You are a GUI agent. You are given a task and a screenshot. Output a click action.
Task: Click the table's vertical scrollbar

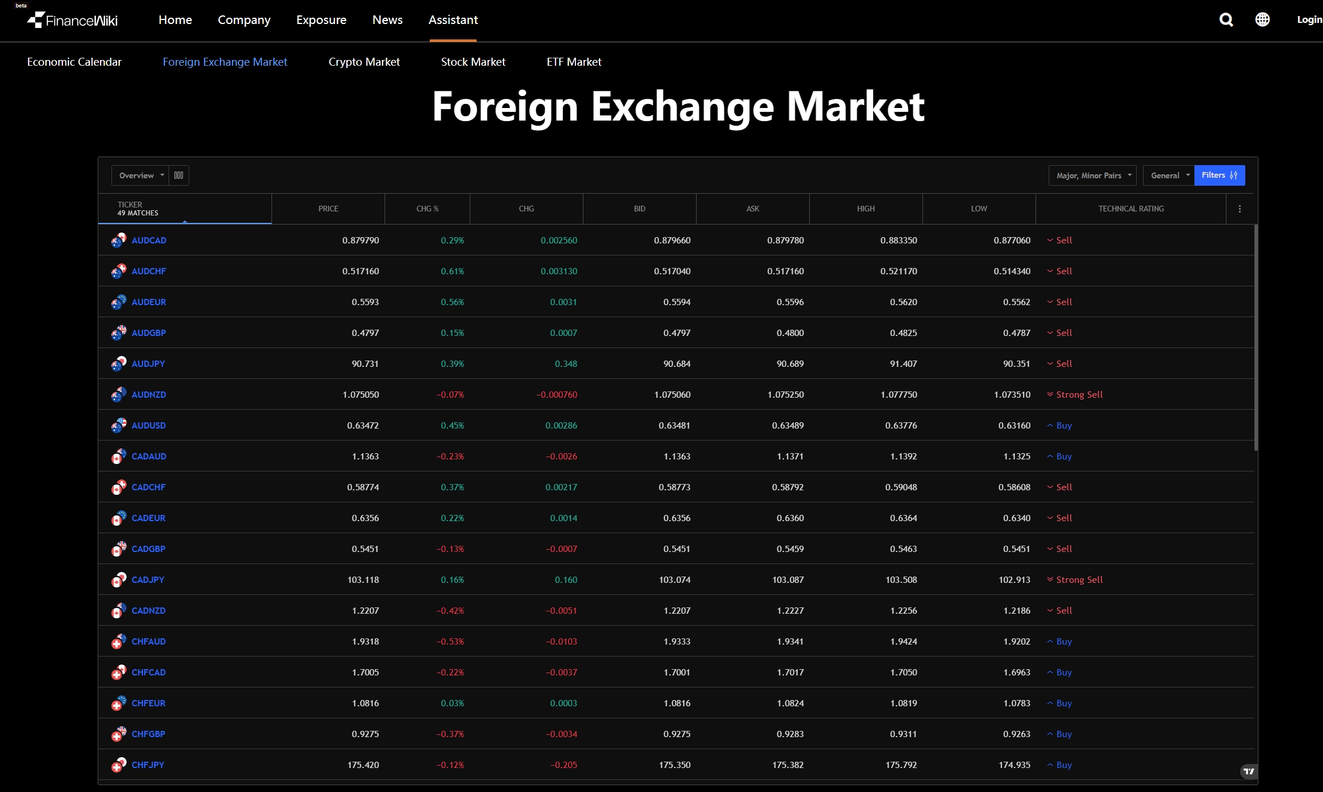[1256, 337]
